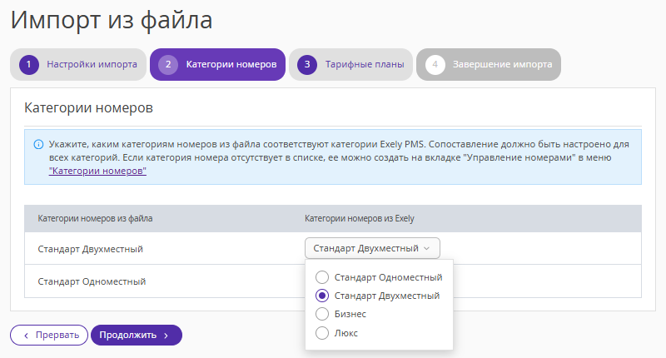Select the Бизнес radio option
This screenshot has height=358, width=666.
pyautogui.click(x=322, y=314)
